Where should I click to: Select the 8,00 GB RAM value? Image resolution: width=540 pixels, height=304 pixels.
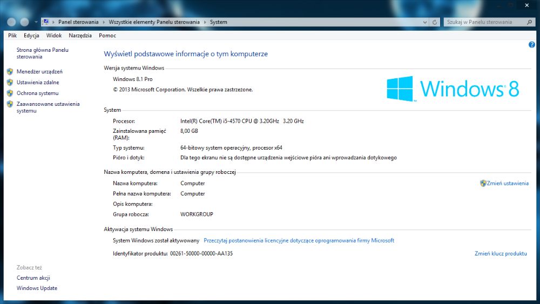[189, 131]
